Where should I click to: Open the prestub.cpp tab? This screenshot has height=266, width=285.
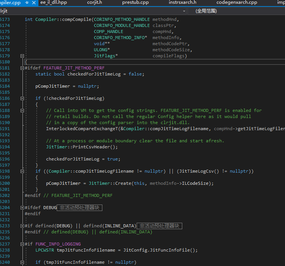coord(135,3)
